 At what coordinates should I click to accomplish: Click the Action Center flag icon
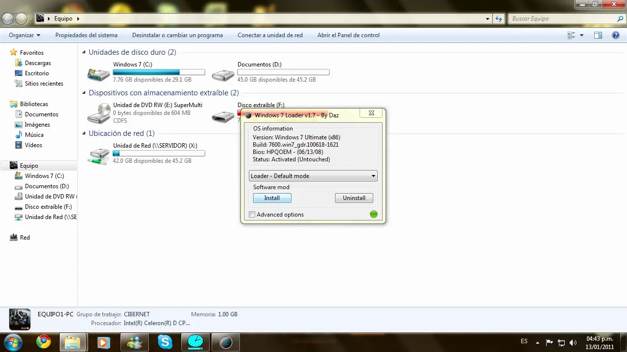[x=550, y=342]
